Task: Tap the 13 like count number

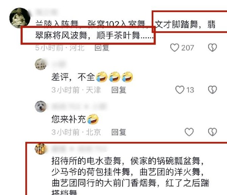Action: [x=190, y=90]
